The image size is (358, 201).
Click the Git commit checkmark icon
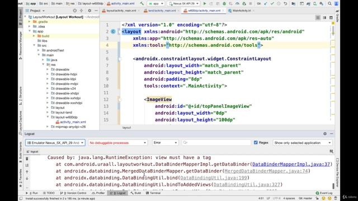pos(272,4)
